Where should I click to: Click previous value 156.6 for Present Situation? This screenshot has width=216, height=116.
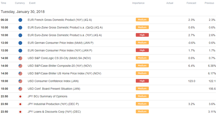212,89
